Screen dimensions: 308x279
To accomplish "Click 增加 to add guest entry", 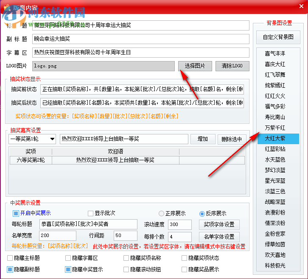I will (203, 139).
